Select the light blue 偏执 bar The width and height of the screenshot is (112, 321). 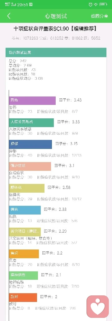pyautogui.click(x=25, y=210)
